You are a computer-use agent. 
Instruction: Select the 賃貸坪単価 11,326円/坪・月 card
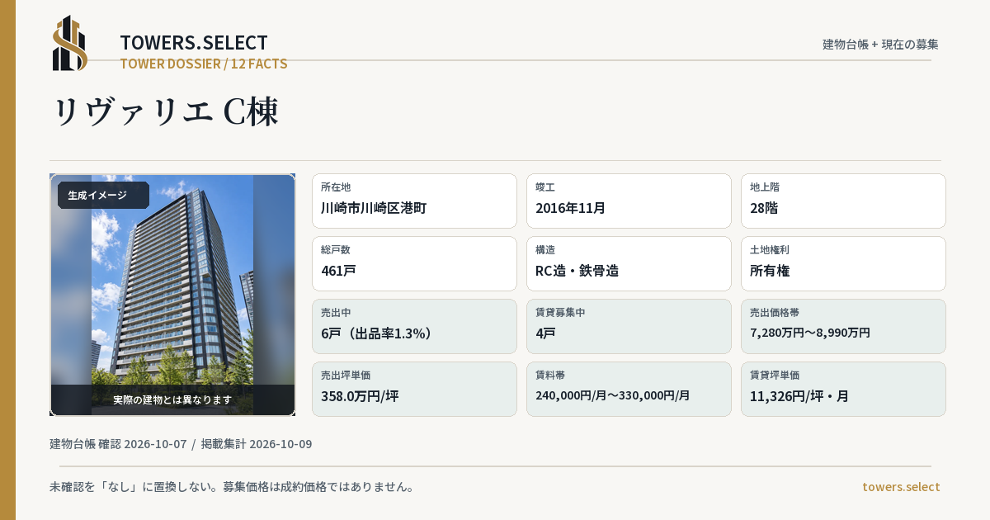843,389
